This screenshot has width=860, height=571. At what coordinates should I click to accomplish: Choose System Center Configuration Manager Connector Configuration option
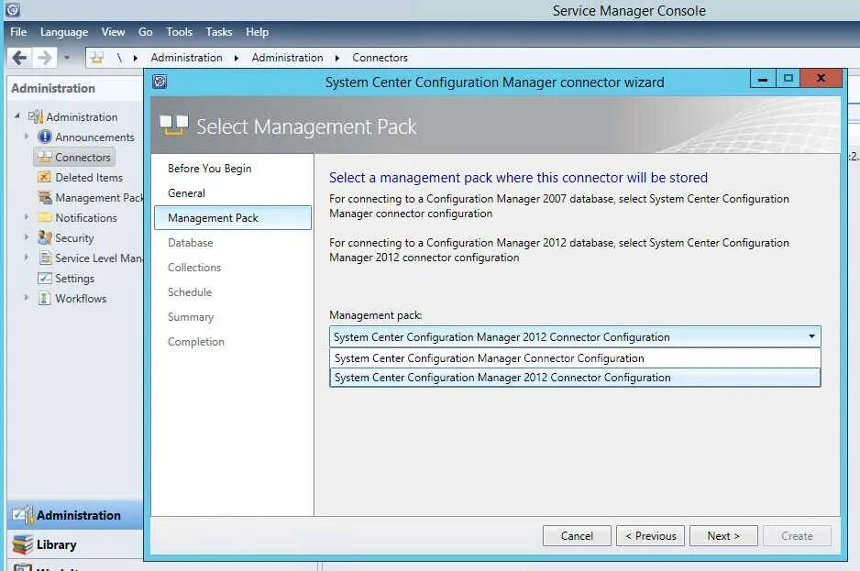pos(575,358)
